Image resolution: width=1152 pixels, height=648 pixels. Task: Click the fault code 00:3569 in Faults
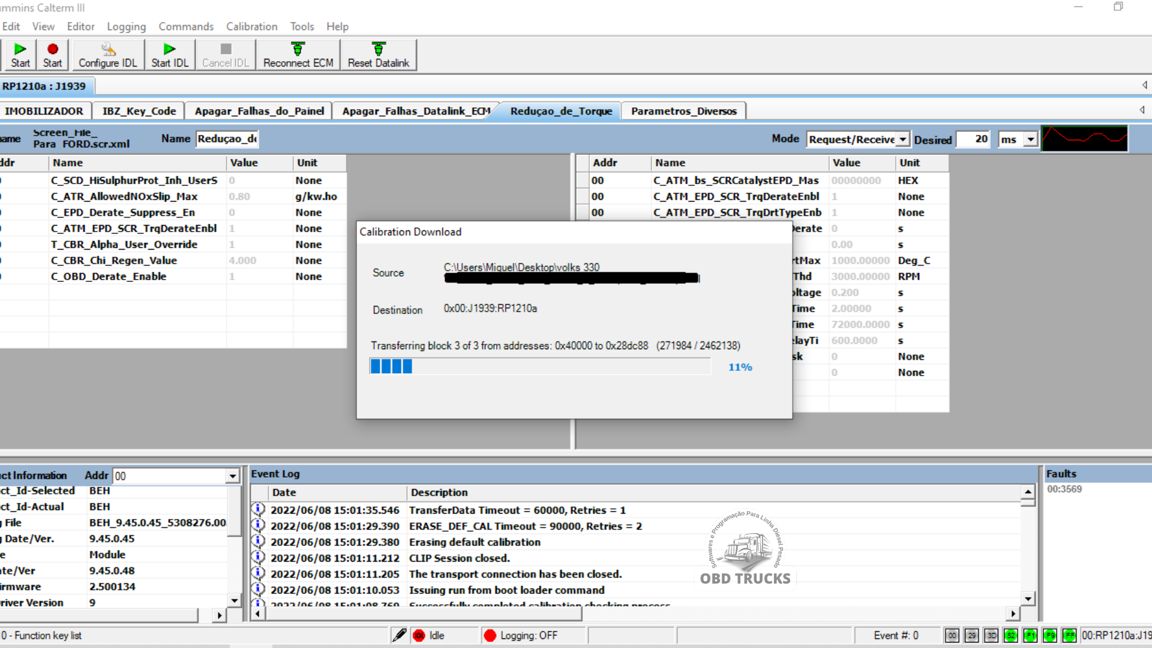[x=1064, y=489]
